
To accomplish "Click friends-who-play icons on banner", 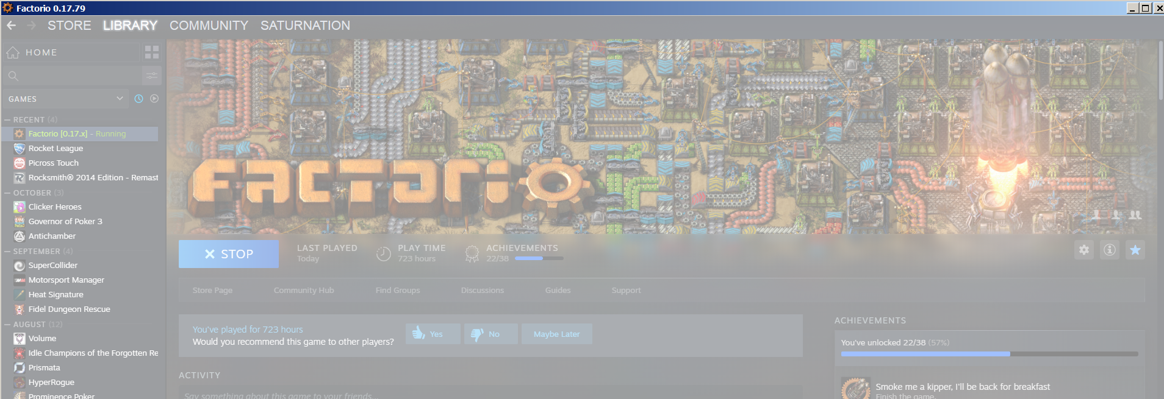I will click(1116, 214).
